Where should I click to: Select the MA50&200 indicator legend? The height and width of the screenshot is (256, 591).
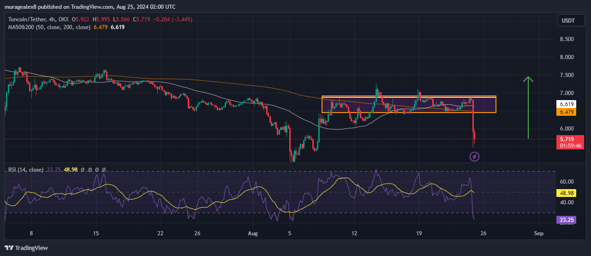click(x=49, y=27)
